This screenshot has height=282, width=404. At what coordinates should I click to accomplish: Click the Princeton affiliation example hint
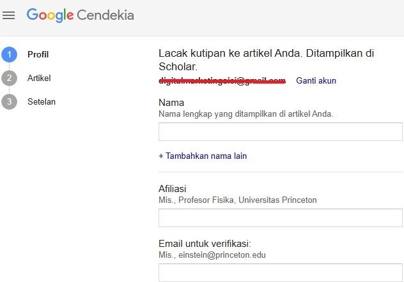pyautogui.click(x=237, y=200)
